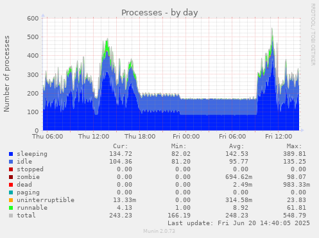This screenshot has height=238, width=319.
Task: Click runnable minimum value 1.00
Action: pos(183,208)
